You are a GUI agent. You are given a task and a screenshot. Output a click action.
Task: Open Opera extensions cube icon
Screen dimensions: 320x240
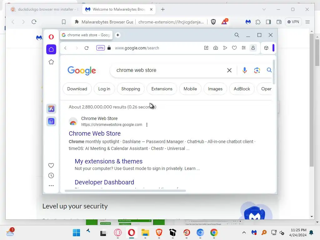pos(266,48)
